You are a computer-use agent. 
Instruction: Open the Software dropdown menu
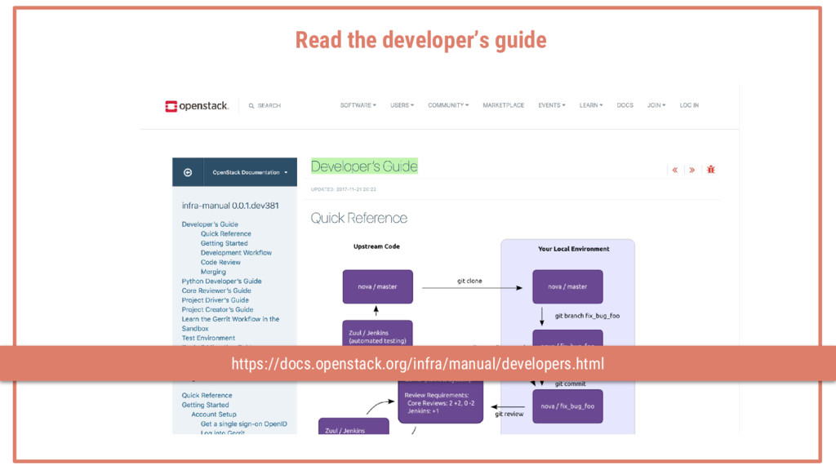[x=358, y=105]
